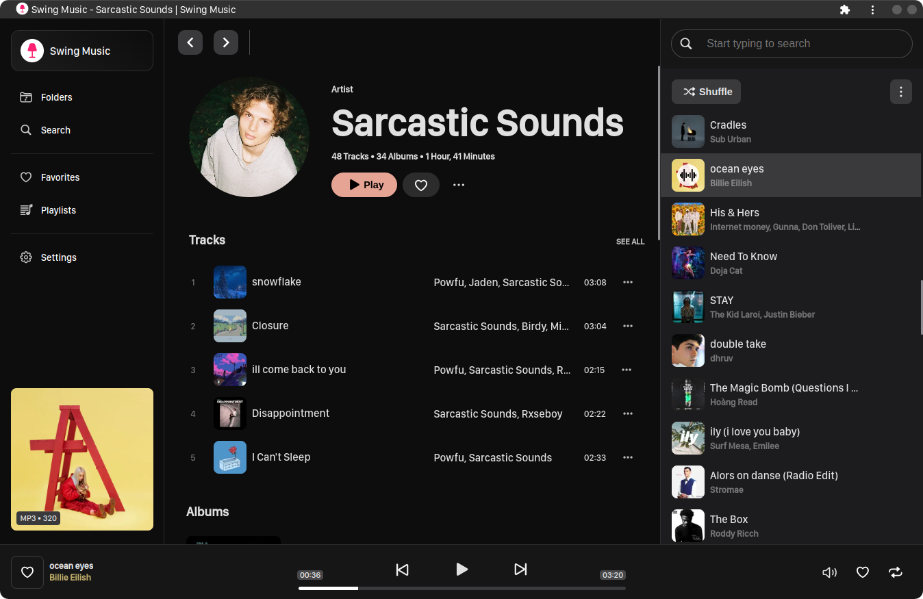Screen dimensions: 923x599
Task: Select the Disappointment track title
Action: coord(290,413)
